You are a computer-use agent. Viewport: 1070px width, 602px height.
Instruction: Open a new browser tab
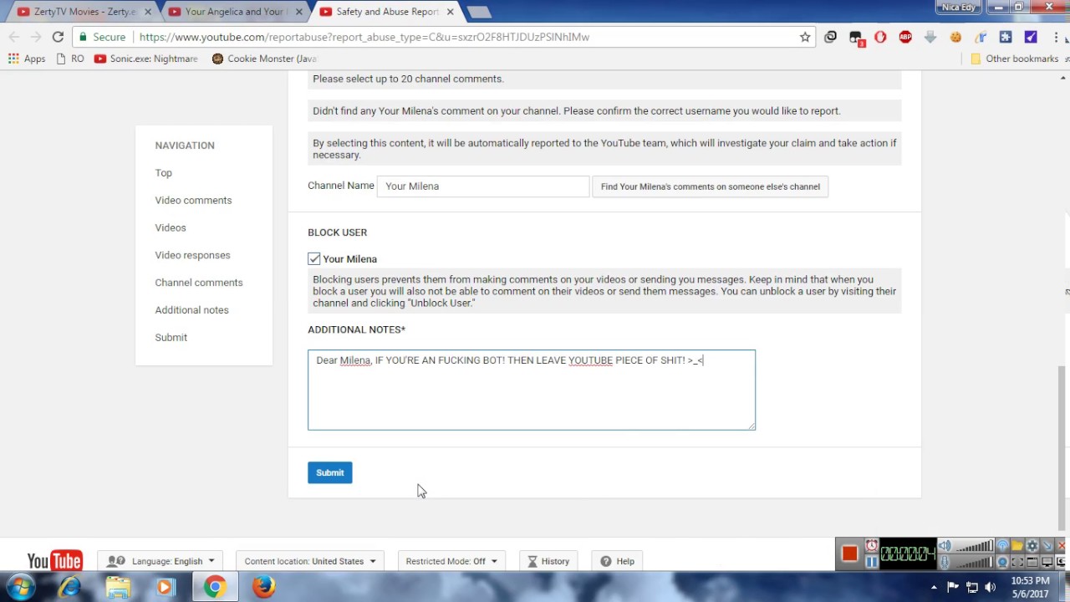point(479,12)
